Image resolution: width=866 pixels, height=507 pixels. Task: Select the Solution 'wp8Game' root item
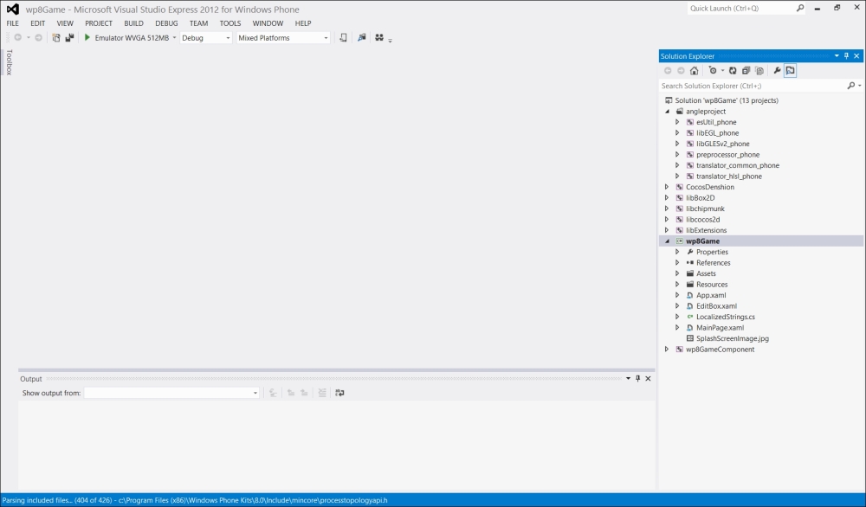point(727,100)
